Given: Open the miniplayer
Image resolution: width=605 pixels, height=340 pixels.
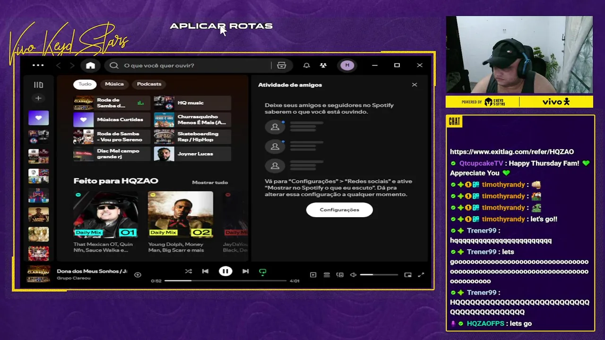Looking at the screenshot, I should pyautogui.click(x=408, y=275).
